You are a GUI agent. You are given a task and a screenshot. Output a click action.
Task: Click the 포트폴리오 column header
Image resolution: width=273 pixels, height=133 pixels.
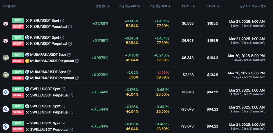point(9,6)
